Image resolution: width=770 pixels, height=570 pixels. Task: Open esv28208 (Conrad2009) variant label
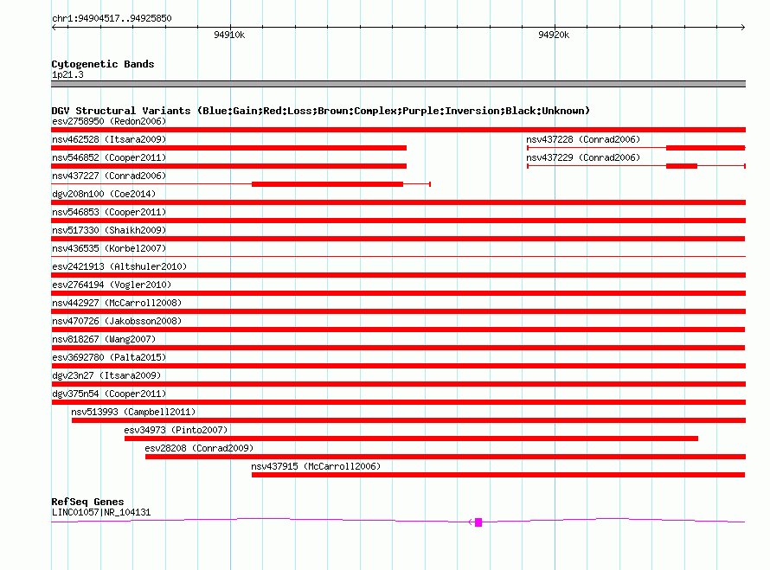click(199, 448)
